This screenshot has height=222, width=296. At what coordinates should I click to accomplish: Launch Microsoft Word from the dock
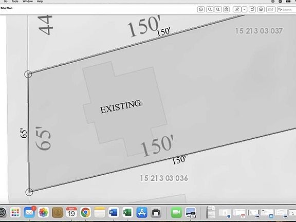tap(114, 212)
